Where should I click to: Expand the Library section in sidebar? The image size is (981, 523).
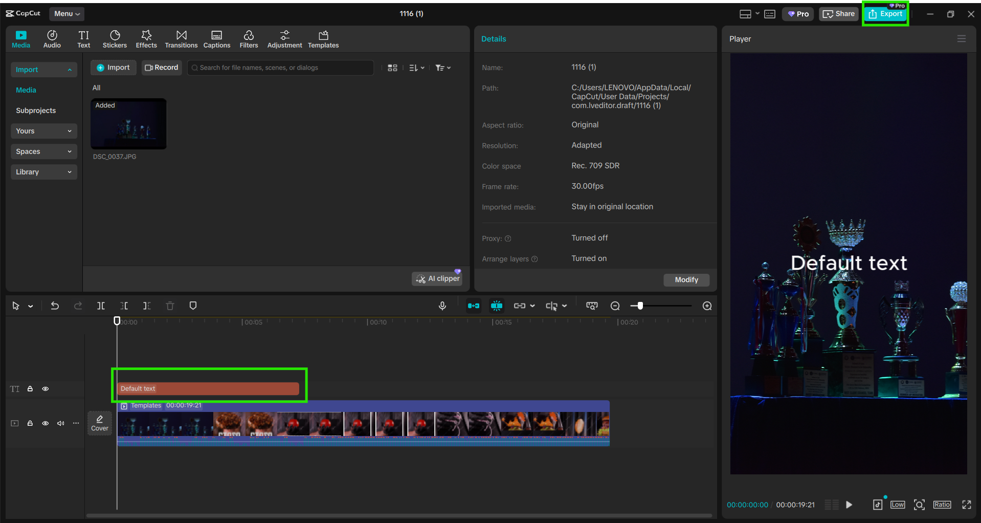[43, 172]
